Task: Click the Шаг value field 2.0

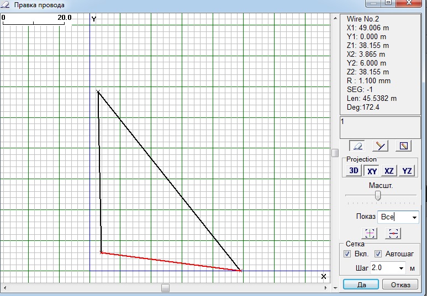Action: 384,268
